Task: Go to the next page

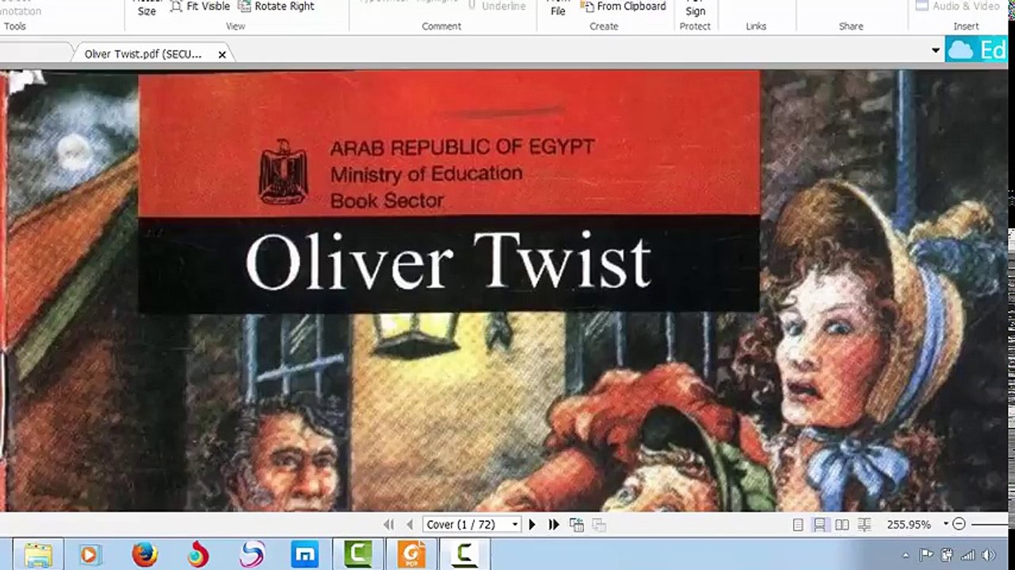Action: coord(532,524)
